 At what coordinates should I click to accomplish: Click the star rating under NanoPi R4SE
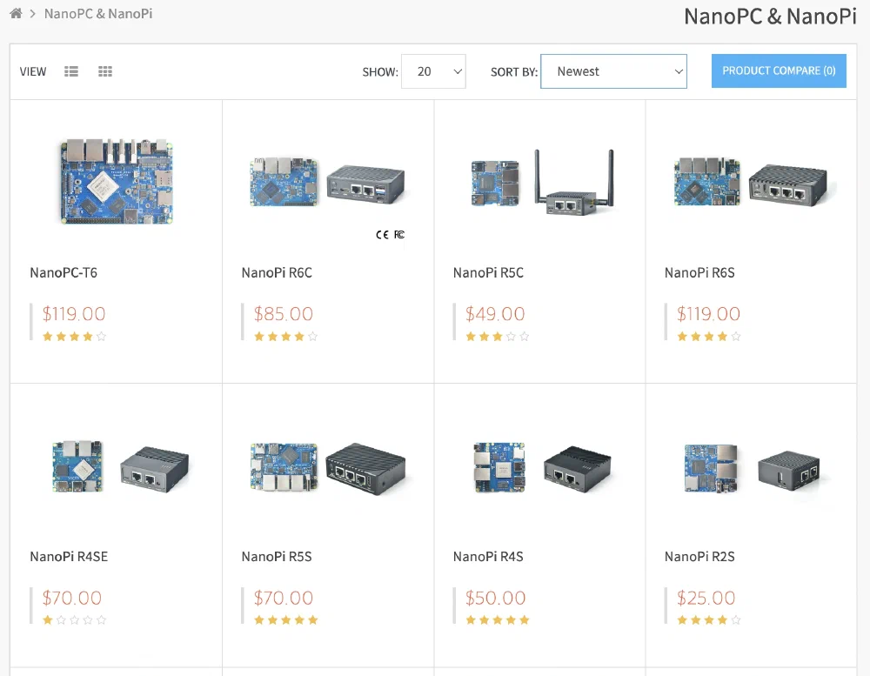[74, 620]
